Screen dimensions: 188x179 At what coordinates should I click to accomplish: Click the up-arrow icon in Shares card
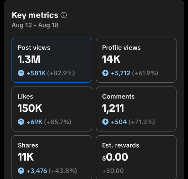pos(21,170)
